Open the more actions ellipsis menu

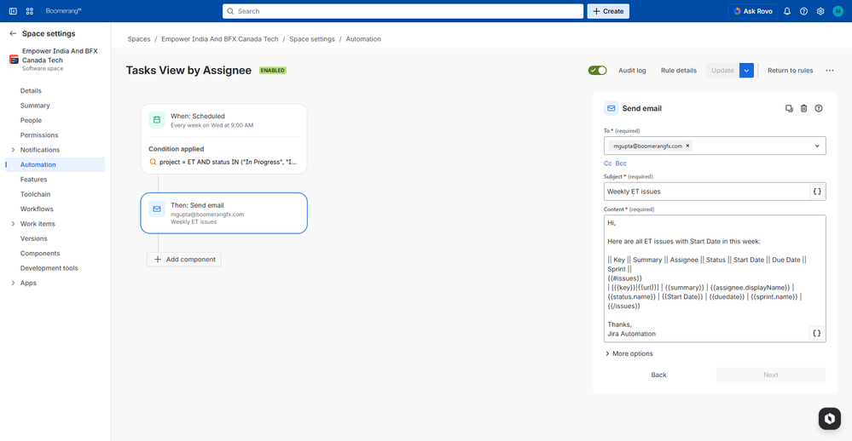click(x=830, y=71)
